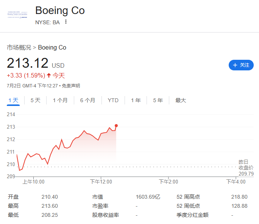Click the +3.33 (1.59%) change text
Image resolution: width=259 pixels, height=224 pixels.
coord(26,75)
